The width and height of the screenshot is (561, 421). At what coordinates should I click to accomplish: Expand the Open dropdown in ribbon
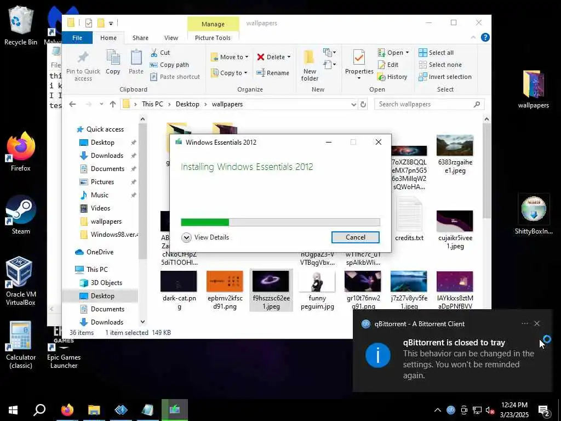(407, 53)
